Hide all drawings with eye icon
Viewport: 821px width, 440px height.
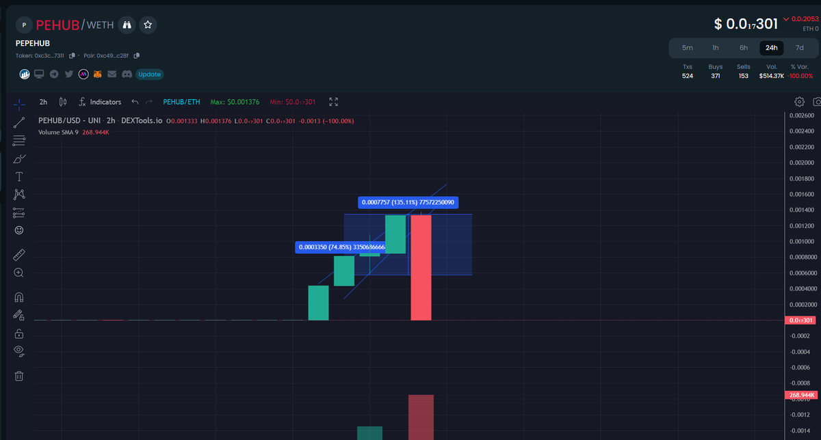19,351
